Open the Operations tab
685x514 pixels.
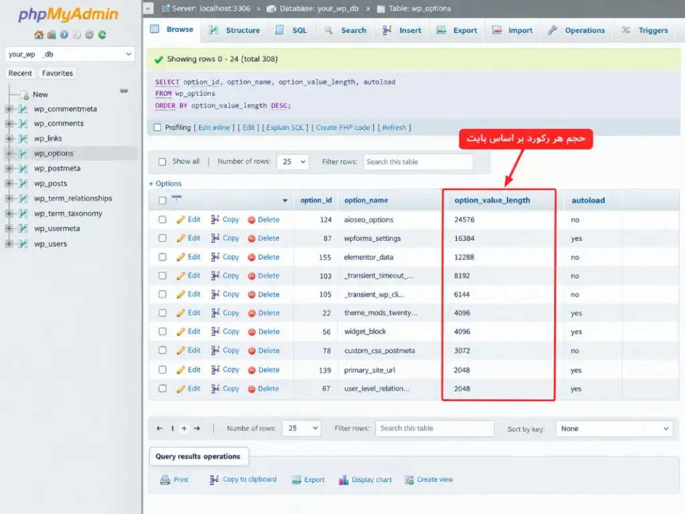(x=576, y=30)
